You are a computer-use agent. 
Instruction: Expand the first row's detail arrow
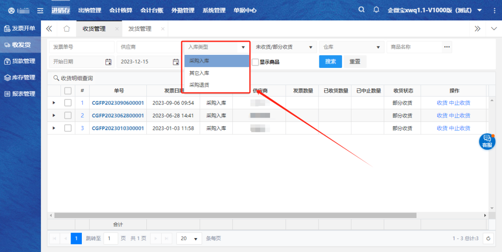[53, 103]
